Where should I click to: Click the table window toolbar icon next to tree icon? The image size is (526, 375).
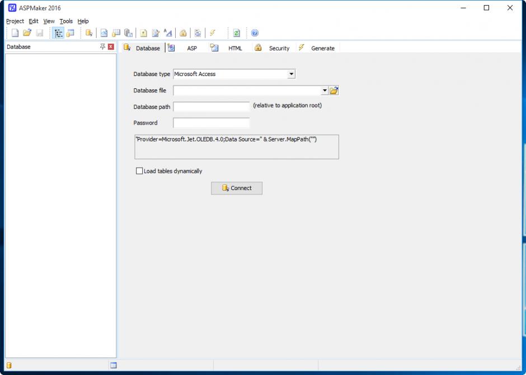coord(70,33)
